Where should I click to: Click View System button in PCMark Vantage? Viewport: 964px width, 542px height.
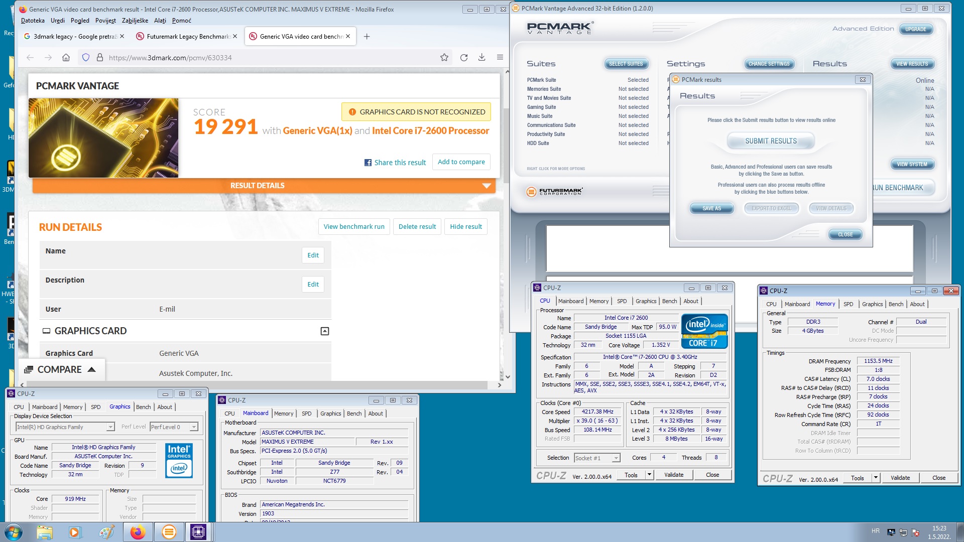(912, 164)
